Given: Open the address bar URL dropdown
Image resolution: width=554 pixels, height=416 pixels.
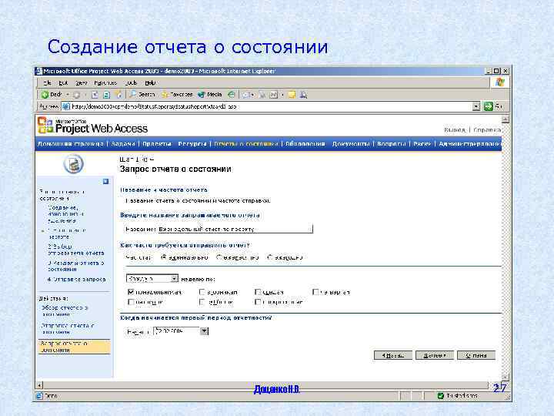Looking at the screenshot, I should (476, 106).
